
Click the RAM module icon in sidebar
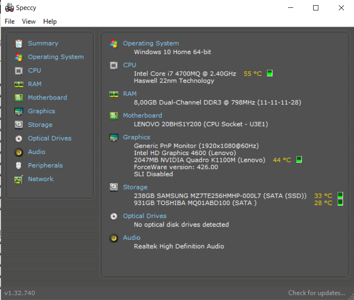point(19,84)
